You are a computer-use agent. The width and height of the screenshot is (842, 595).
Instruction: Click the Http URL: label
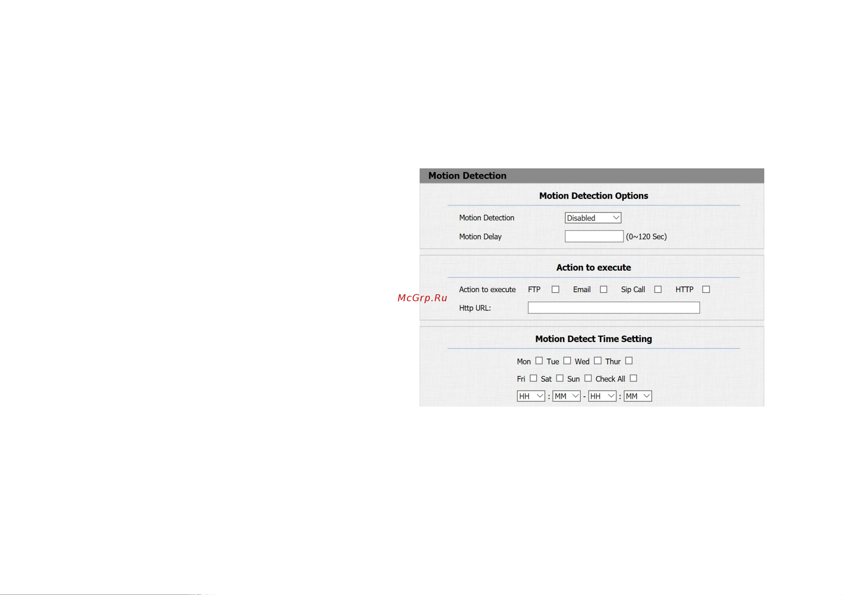(x=475, y=308)
